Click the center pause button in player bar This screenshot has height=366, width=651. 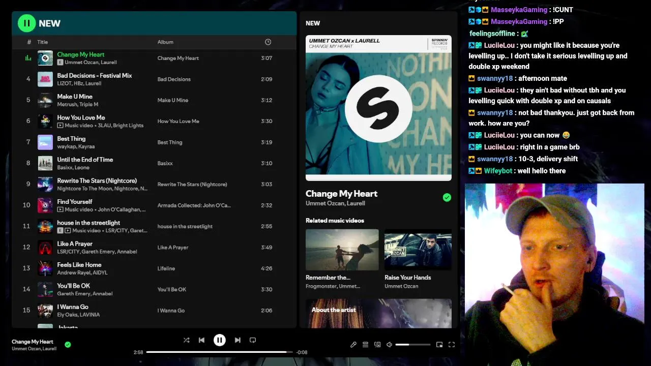pos(219,340)
